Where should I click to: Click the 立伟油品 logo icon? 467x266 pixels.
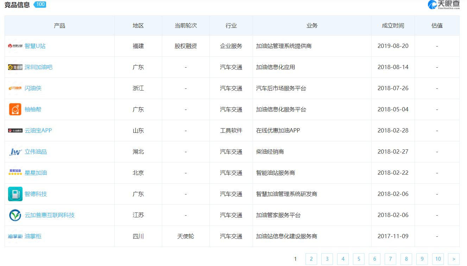(15, 152)
